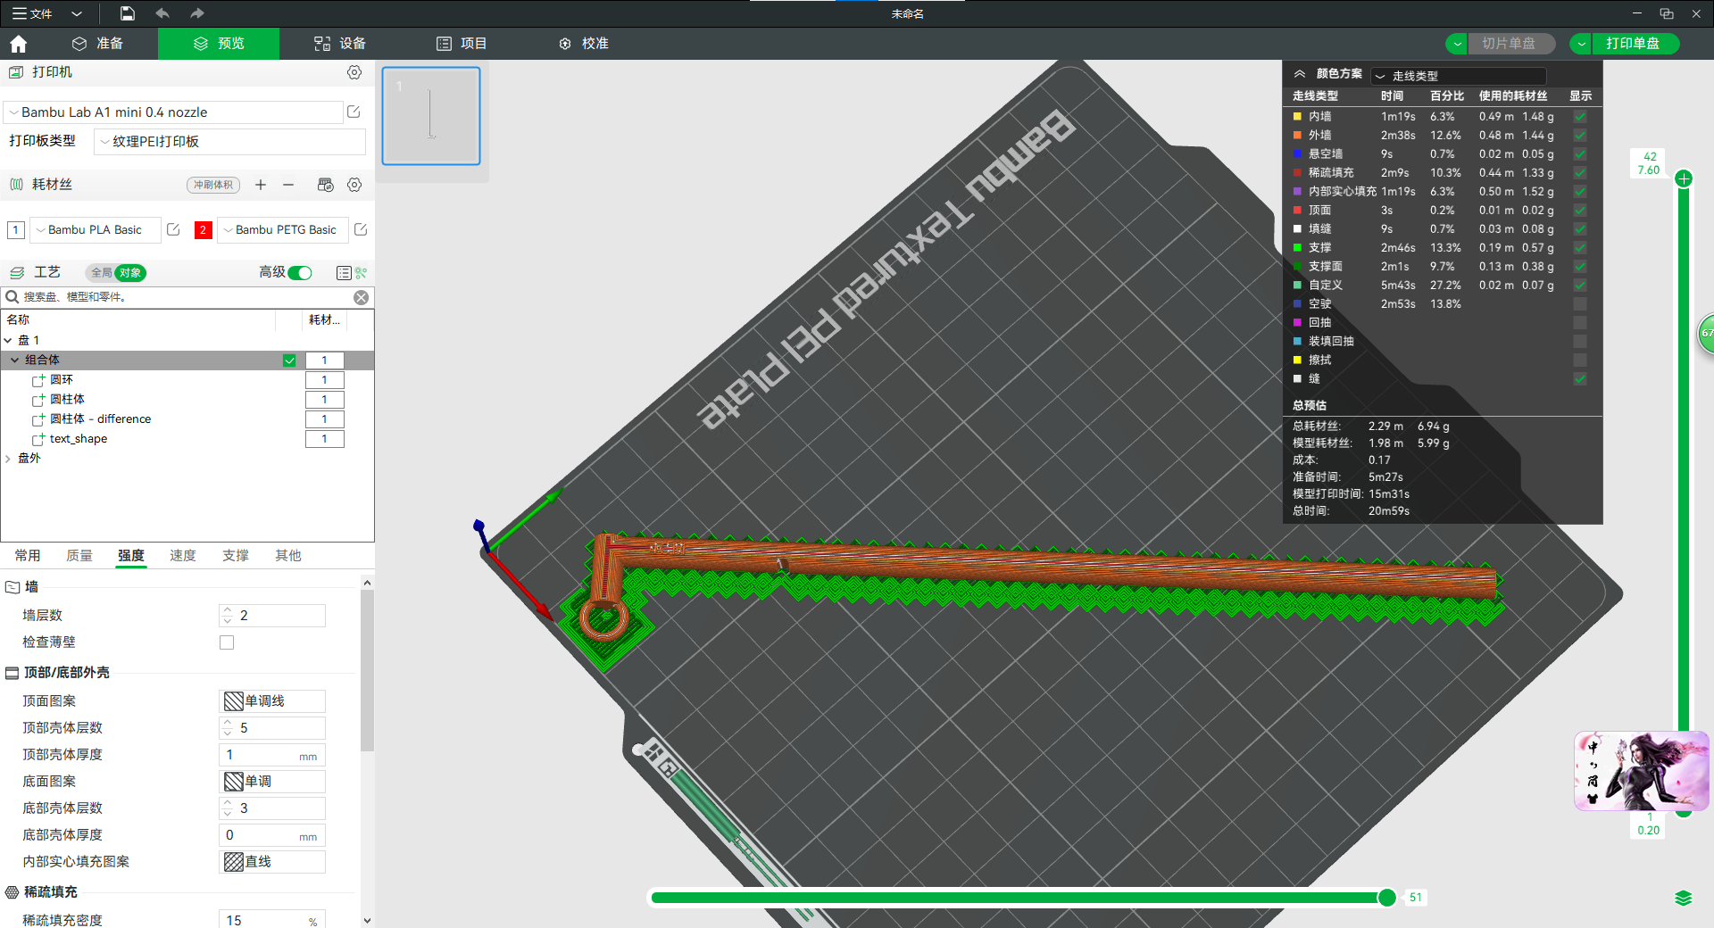Image resolution: width=1714 pixels, height=928 pixels.
Task: Click the layers icon at bottom right
Action: pos(1683,898)
